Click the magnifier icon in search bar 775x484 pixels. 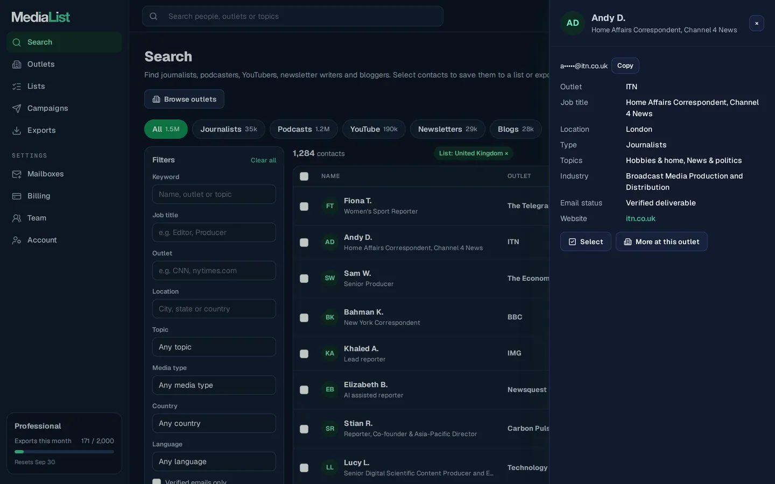click(x=153, y=16)
